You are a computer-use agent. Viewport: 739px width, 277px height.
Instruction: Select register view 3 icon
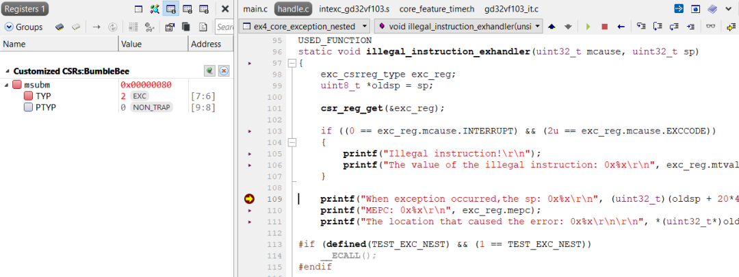(204, 9)
